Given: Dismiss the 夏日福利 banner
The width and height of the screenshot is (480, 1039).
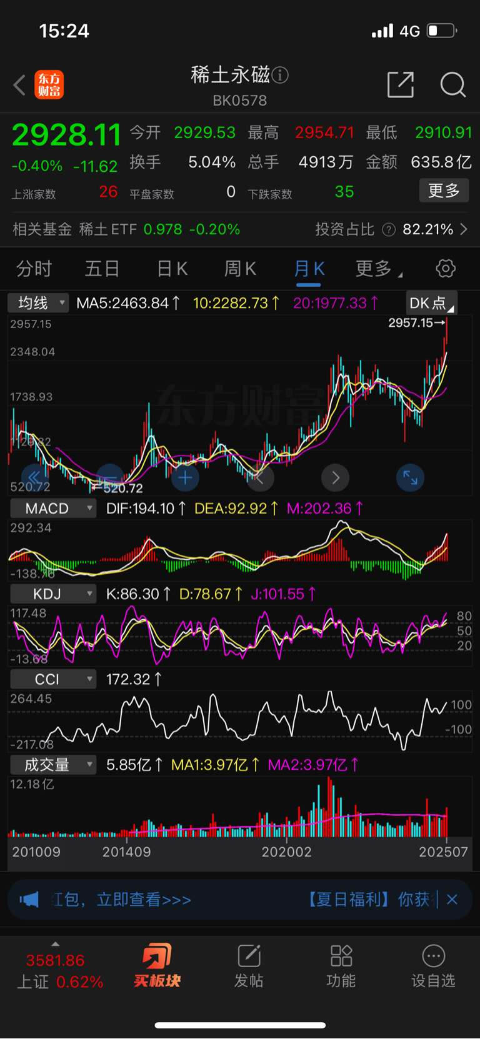Looking at the screenshot, I should click(452, 900).
